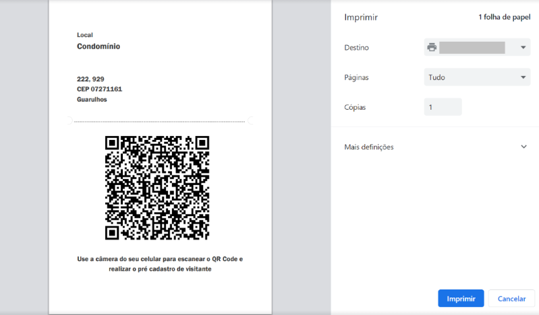Open the Destino dropdown arrow
Image resolution: width=539 pixels, height=315 pixels.
[523, 48]
